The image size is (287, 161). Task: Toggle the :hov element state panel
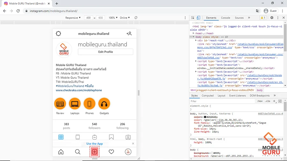click(x=260, y=101)
